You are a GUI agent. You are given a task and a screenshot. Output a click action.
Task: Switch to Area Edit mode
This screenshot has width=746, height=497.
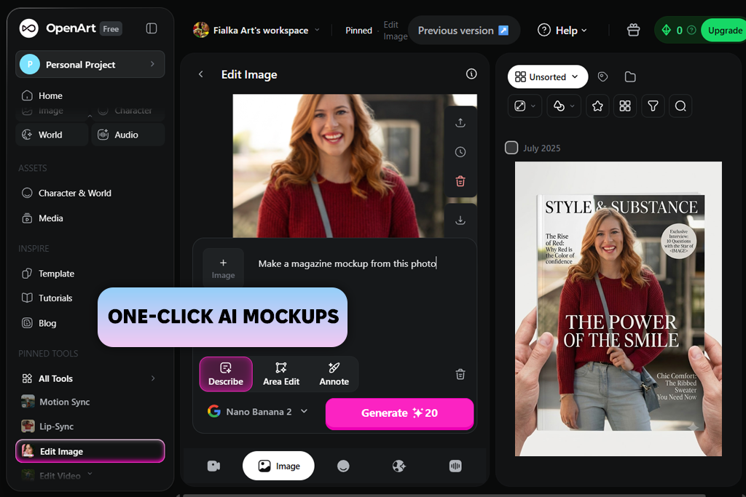281,374
